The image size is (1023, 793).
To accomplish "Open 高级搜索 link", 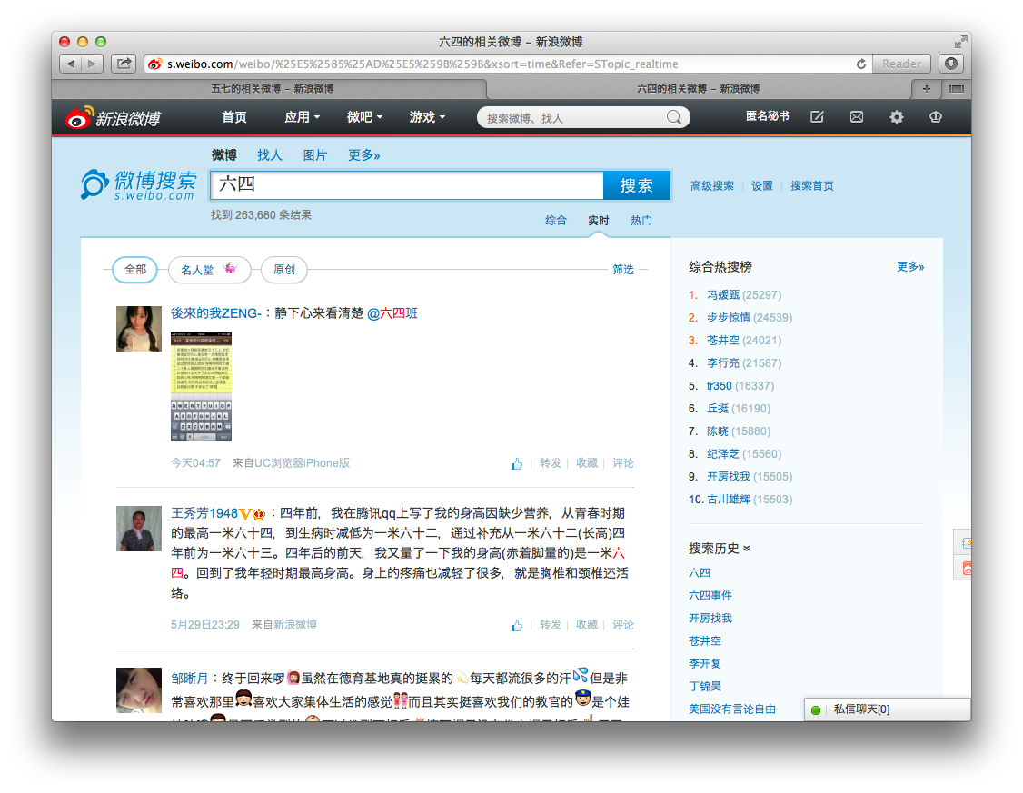I will [x=711, y=186].
